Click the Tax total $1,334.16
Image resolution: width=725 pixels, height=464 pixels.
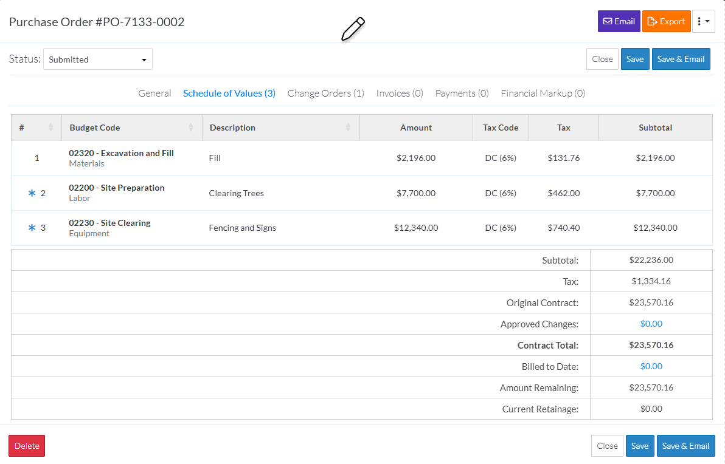click(x=651, y=281)
